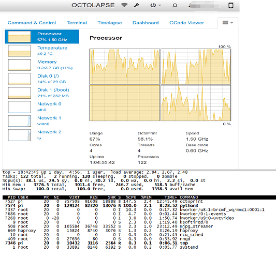Click the %Cpu(s) summary line
276x258 pixels.
tap(104, 180)
